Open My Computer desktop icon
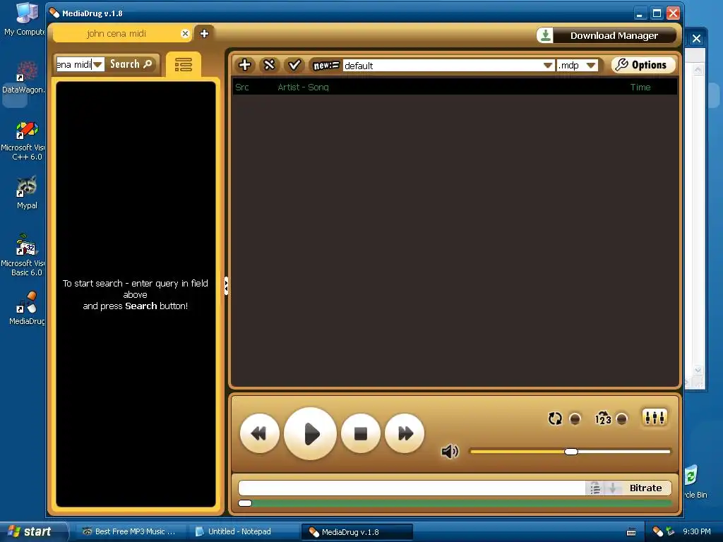723x542 pixels. (25, 19)
